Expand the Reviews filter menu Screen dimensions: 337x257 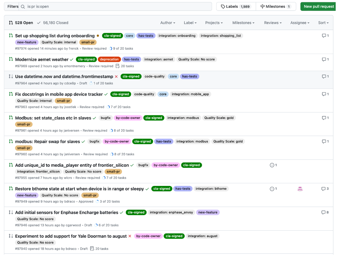click(273, 23)
